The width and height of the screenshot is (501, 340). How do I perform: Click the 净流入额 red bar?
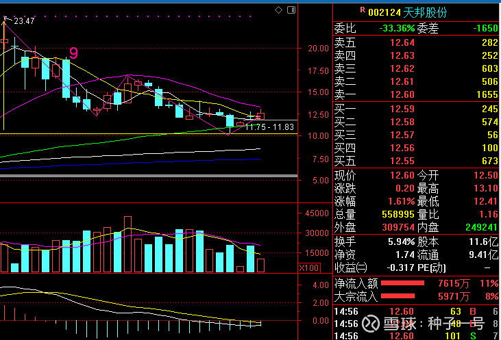click(x=402, y=283)
